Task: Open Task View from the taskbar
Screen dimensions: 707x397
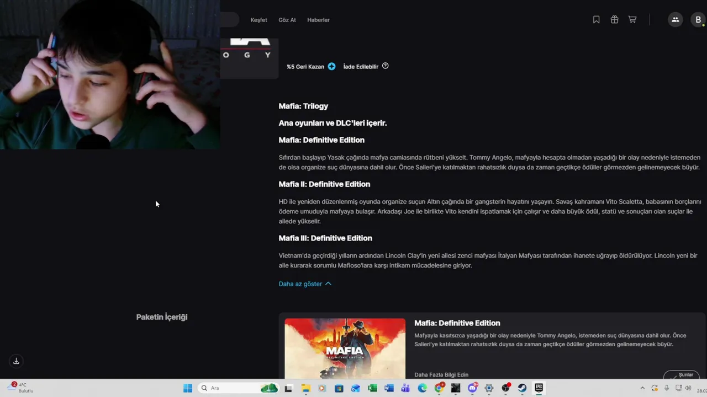Action: tap(288, 388)
